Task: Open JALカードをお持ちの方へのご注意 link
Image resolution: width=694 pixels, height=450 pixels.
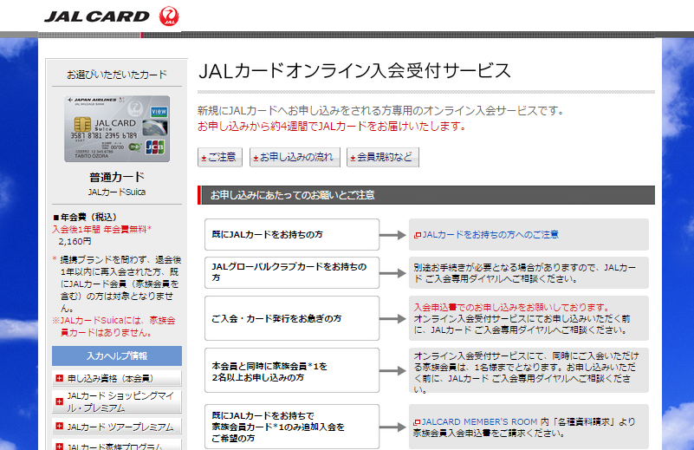Action: [x=490, y=235]
